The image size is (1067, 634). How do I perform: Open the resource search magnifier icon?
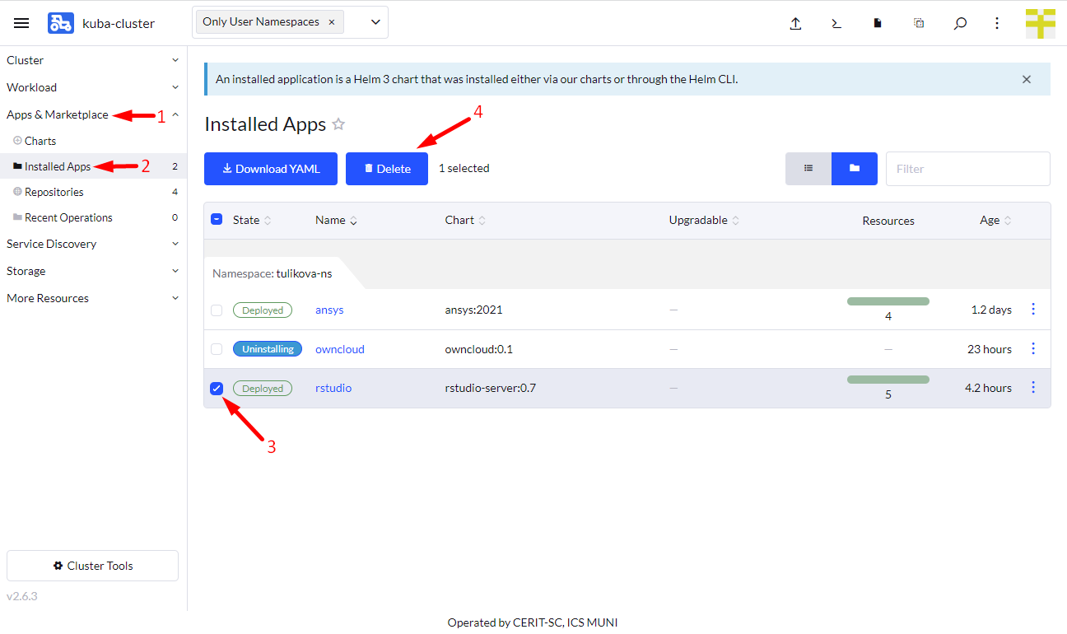point(960,23)
